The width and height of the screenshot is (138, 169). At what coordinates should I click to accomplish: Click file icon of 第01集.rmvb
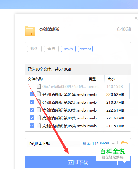(39, 94)
